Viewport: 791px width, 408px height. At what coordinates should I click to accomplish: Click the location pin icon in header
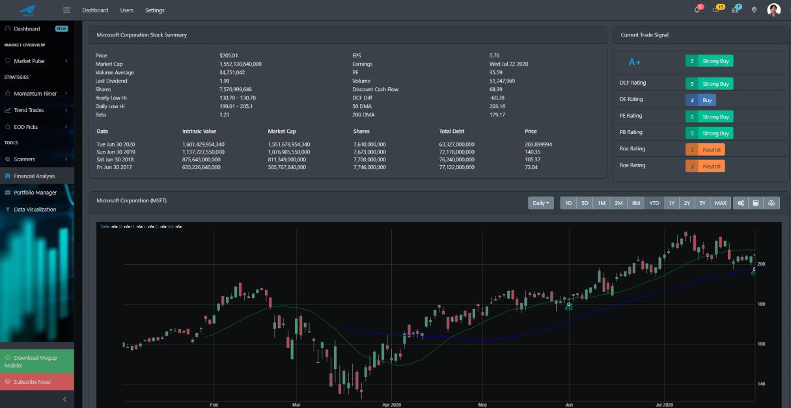click(754, 10)
